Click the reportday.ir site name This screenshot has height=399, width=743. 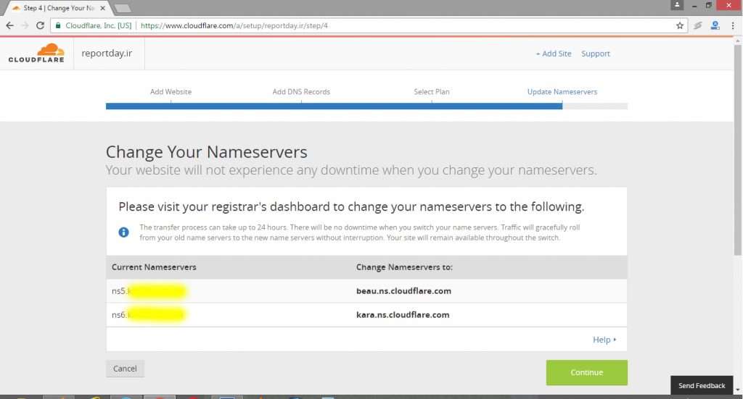107,53
